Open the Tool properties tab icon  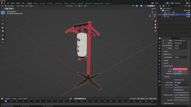pos(160,42)
